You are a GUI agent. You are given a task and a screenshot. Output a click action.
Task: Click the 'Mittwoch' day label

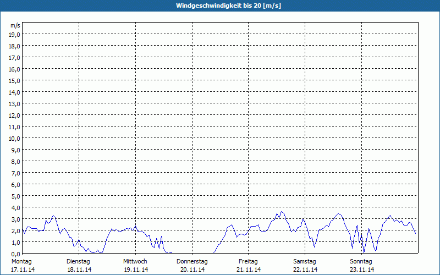tap(135, 262)
